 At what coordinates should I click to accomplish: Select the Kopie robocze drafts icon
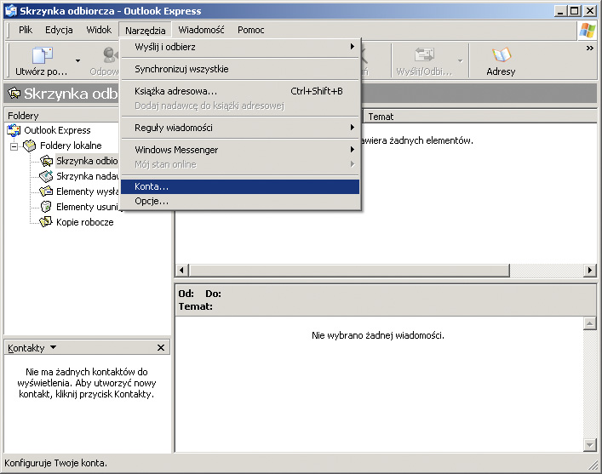pos(46,222)
